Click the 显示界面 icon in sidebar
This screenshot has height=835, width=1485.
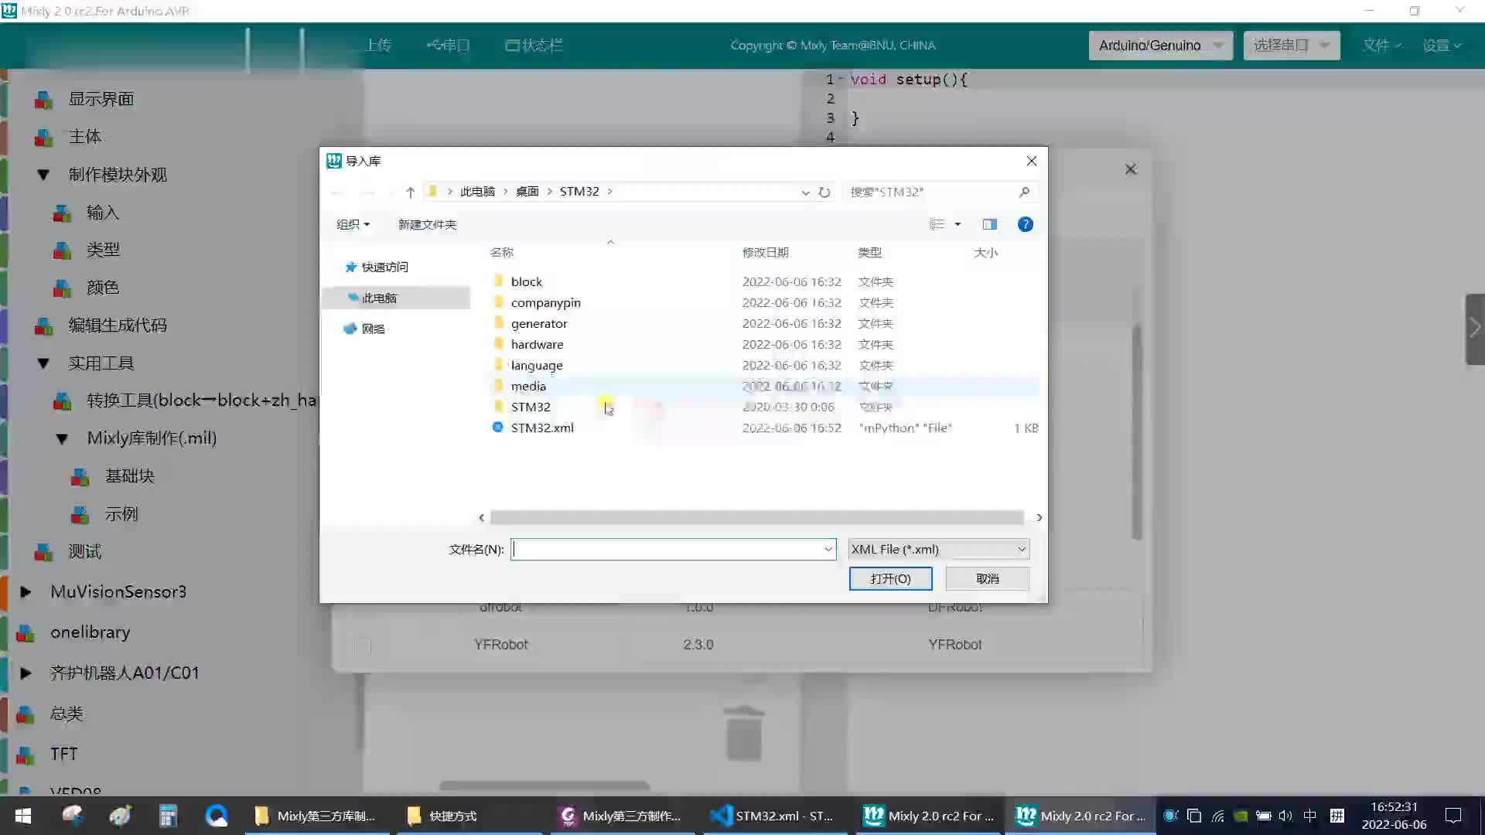pyautogui.click(x=43, y=98)
